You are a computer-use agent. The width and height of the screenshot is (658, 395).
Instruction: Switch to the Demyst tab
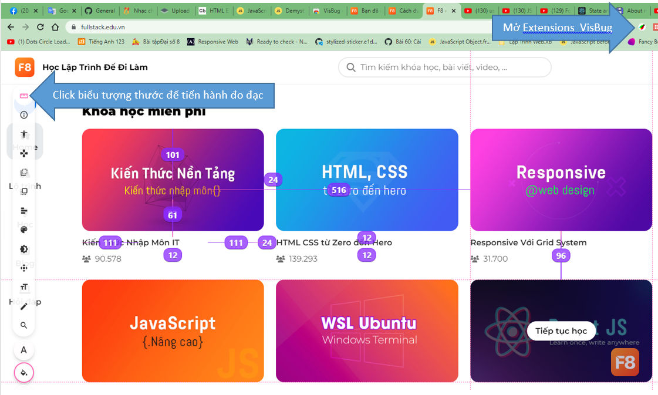tap(291, 11)
